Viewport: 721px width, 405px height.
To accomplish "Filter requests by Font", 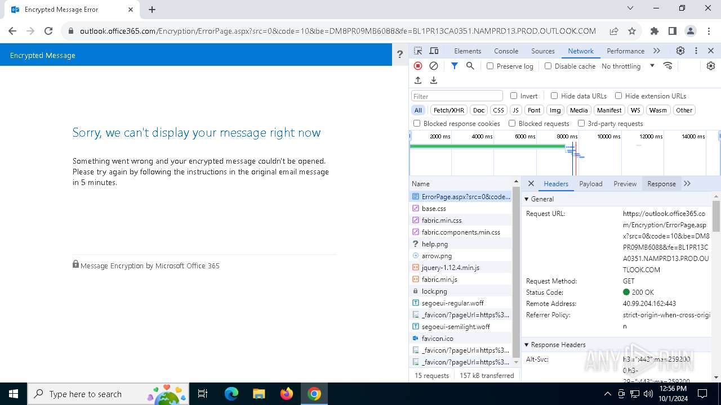I will 534,110.
